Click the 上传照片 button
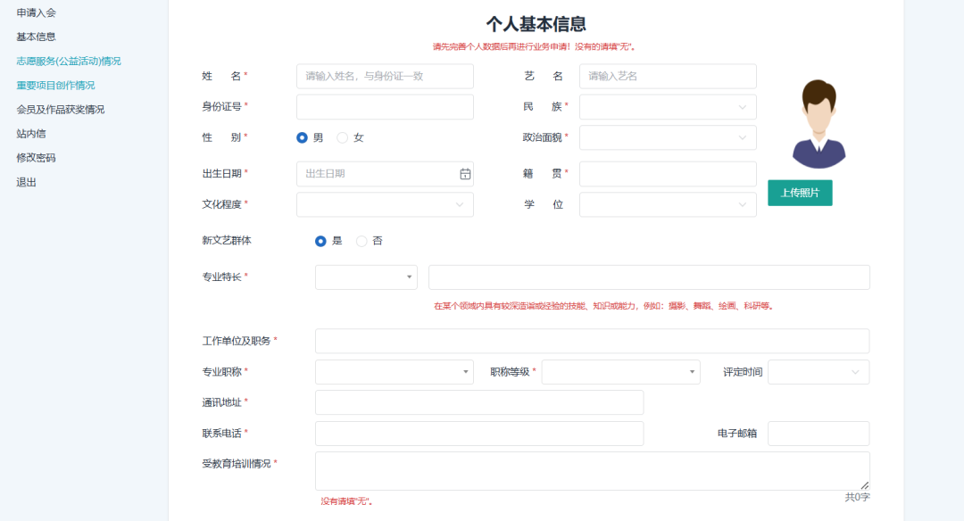Screen dimensions: 964x521 (800, 193)
